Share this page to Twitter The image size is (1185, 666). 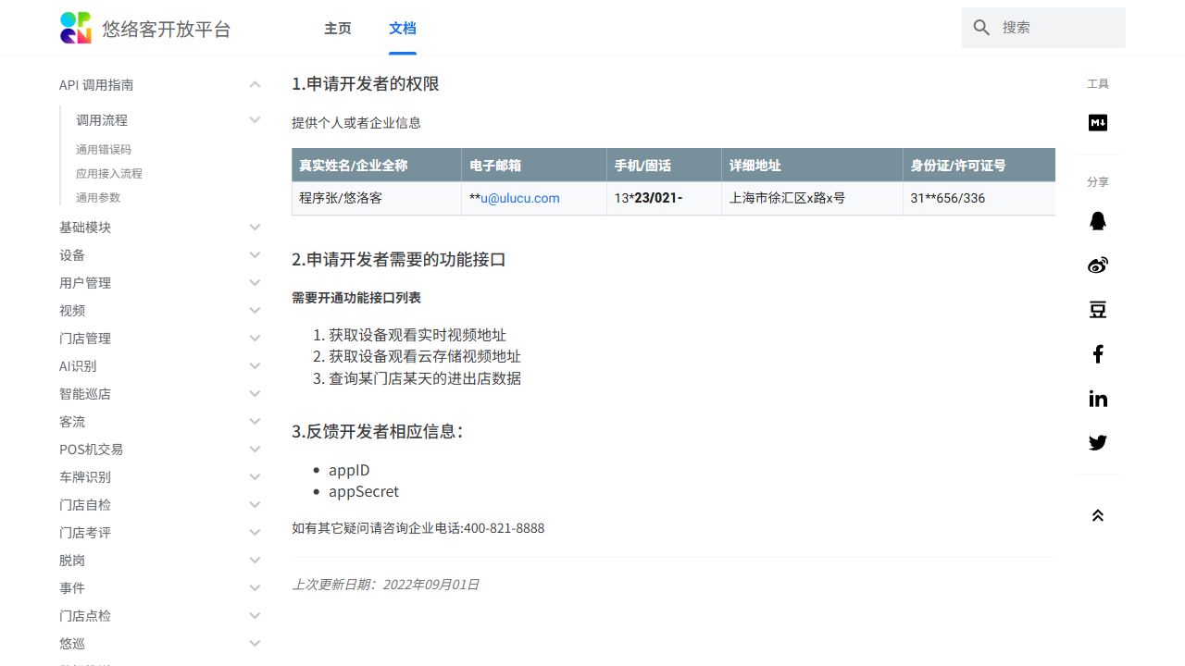(1098, 443)
